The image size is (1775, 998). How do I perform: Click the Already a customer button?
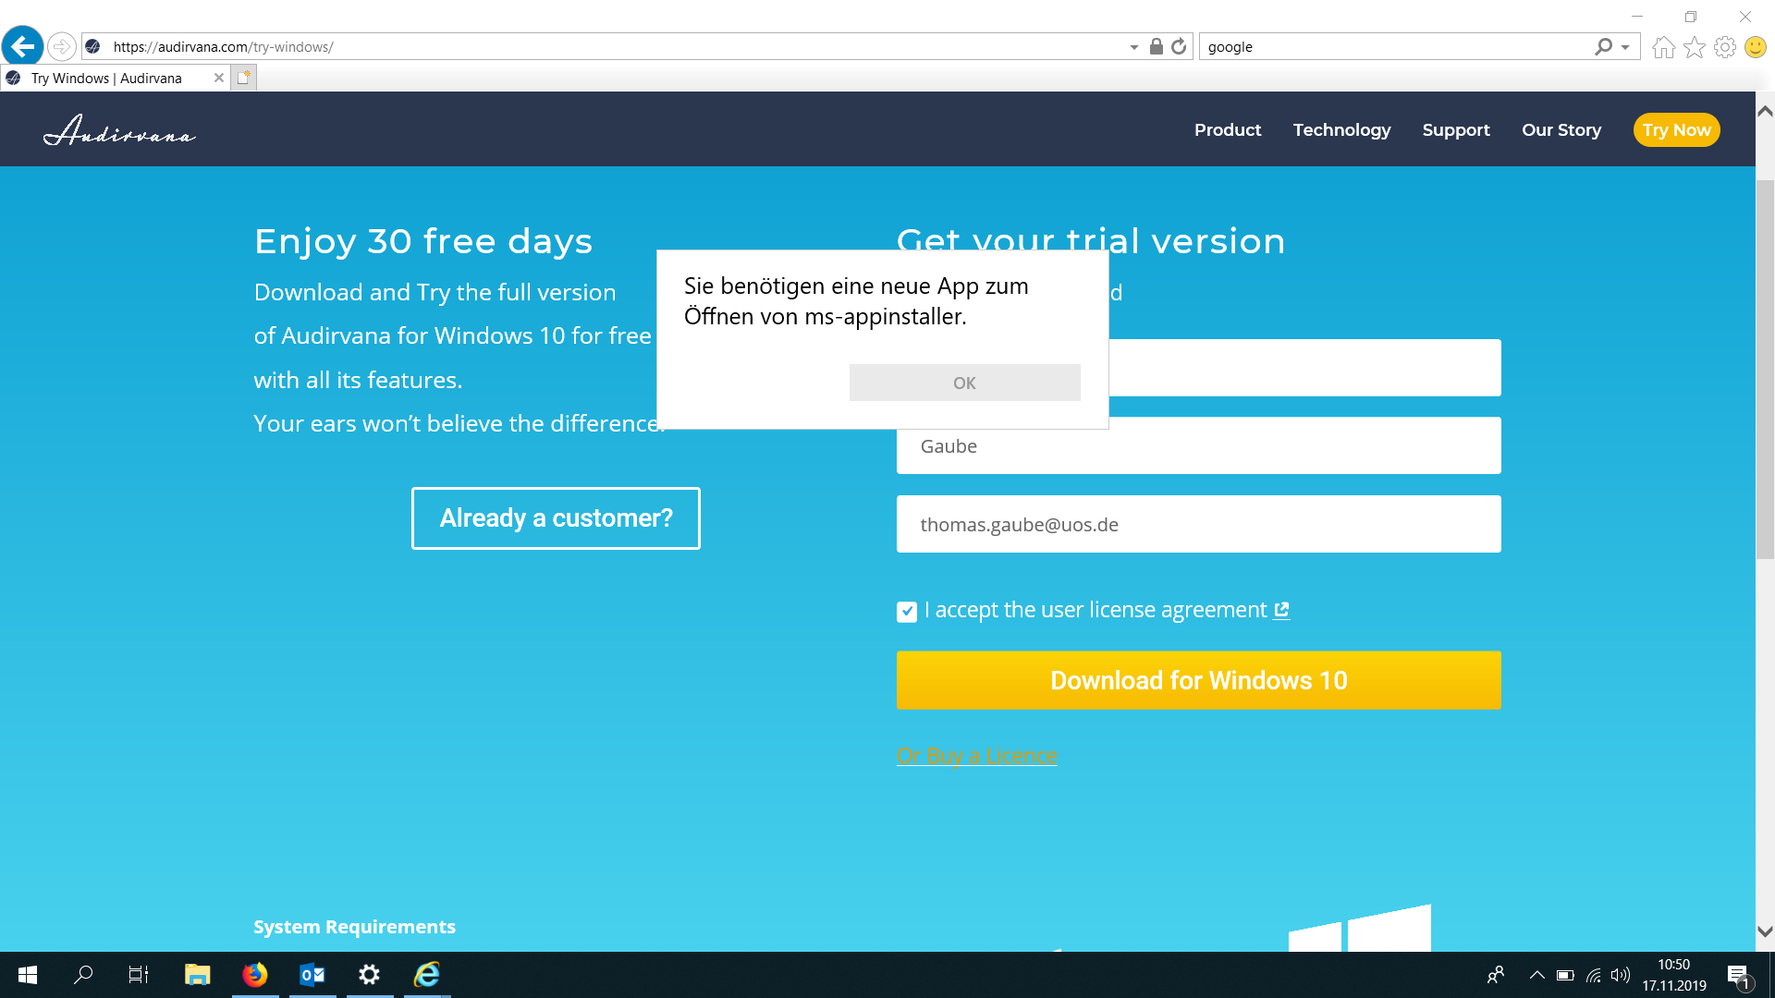(x=556, y=517)
